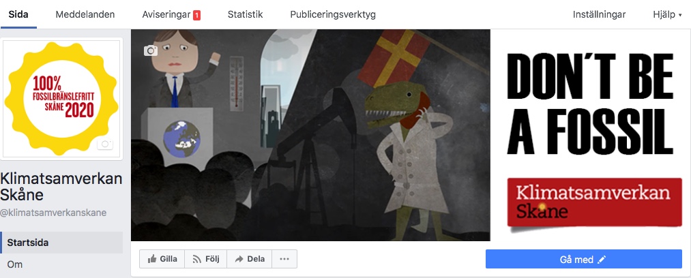Open Inställningar page settings

[600, 14]
